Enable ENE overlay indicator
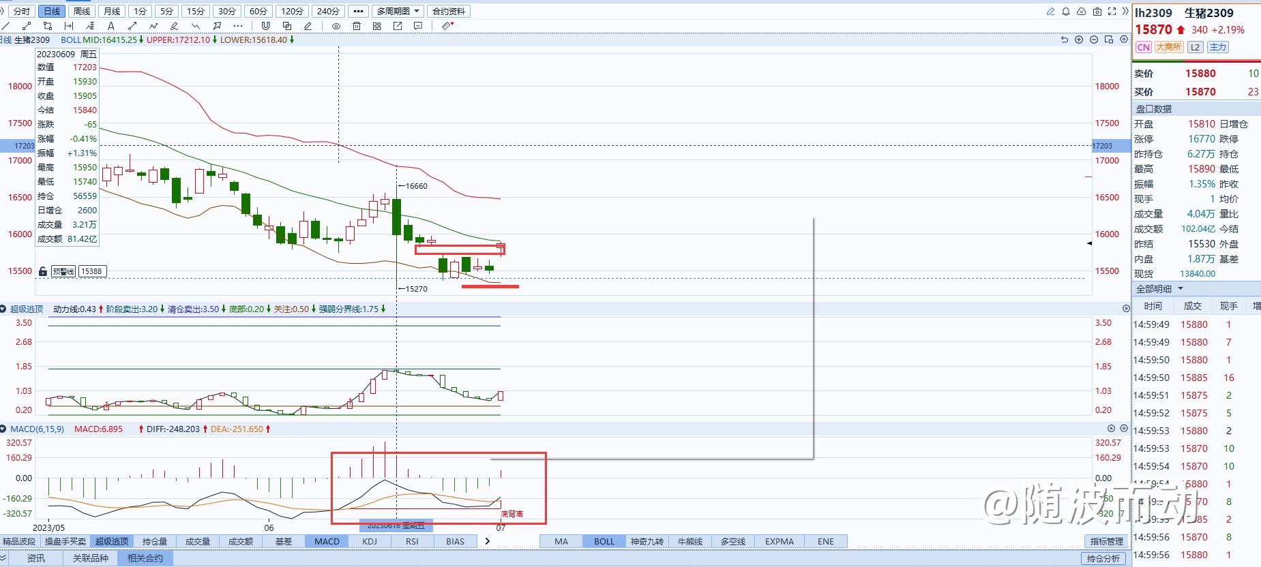Screen dimensions: 1261x567 (x=826, y=541)
